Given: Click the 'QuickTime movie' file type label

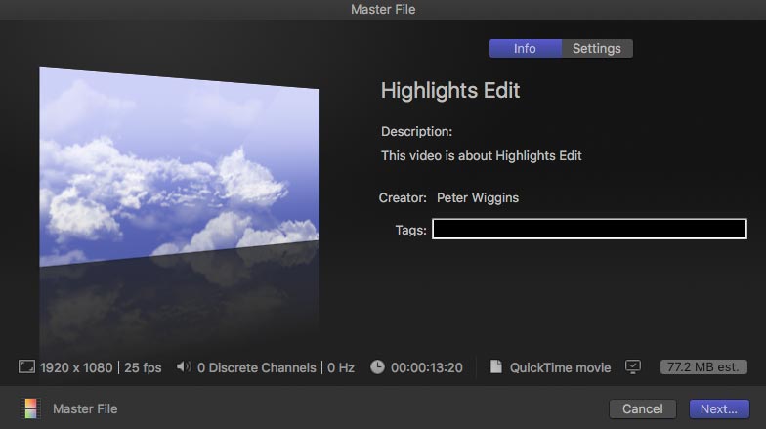Looking at the screenshot, I should point(561,367).
